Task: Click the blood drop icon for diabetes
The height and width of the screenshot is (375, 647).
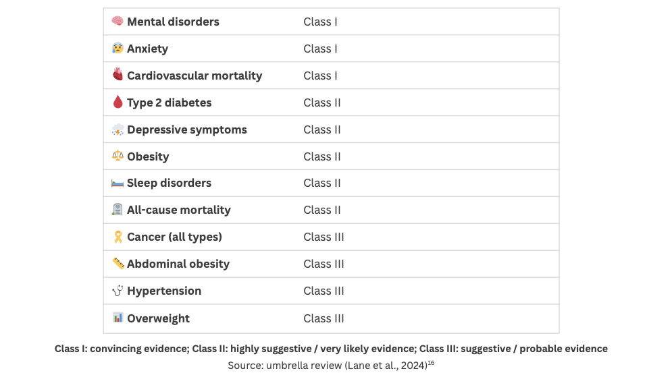Action: click(x=118, y=102)
